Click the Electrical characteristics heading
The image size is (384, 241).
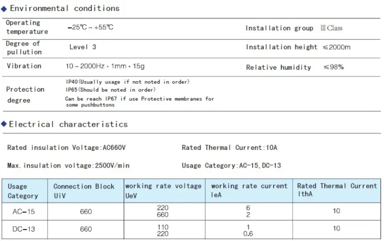pos(68,124)
